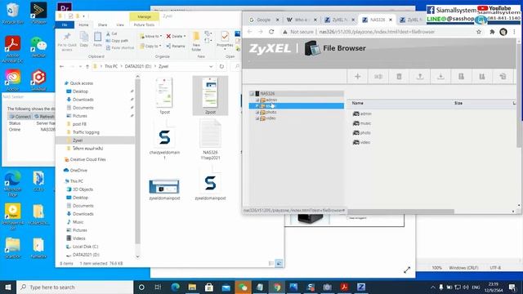Select photo folder in NAS326 tree
This screenshot has height=294, width=523.
tap(271, 113)
